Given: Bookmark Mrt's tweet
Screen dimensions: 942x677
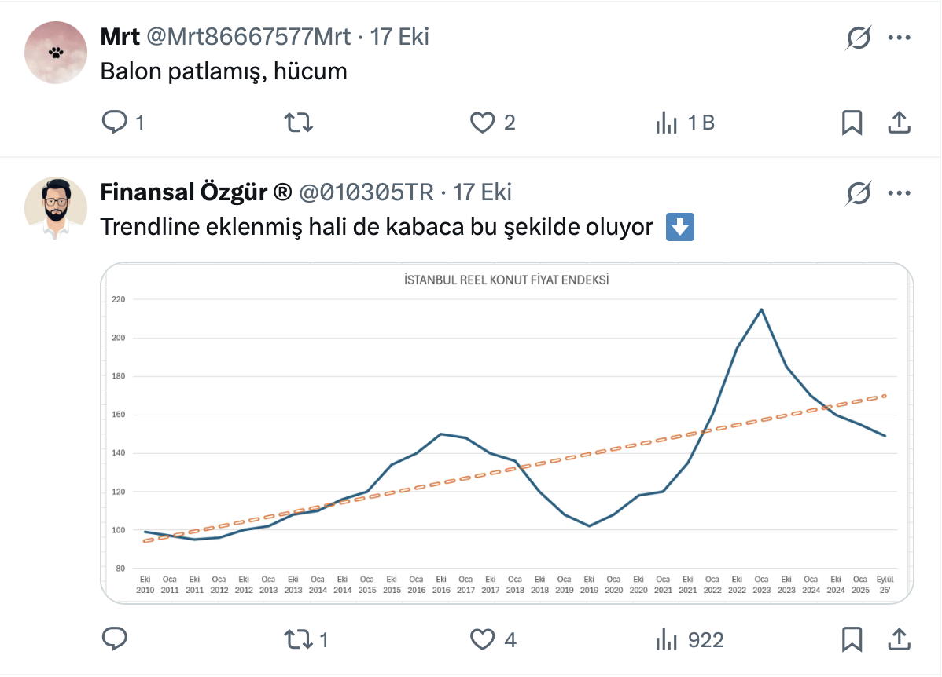Looking at the screenshot, I should coord(852,123).
